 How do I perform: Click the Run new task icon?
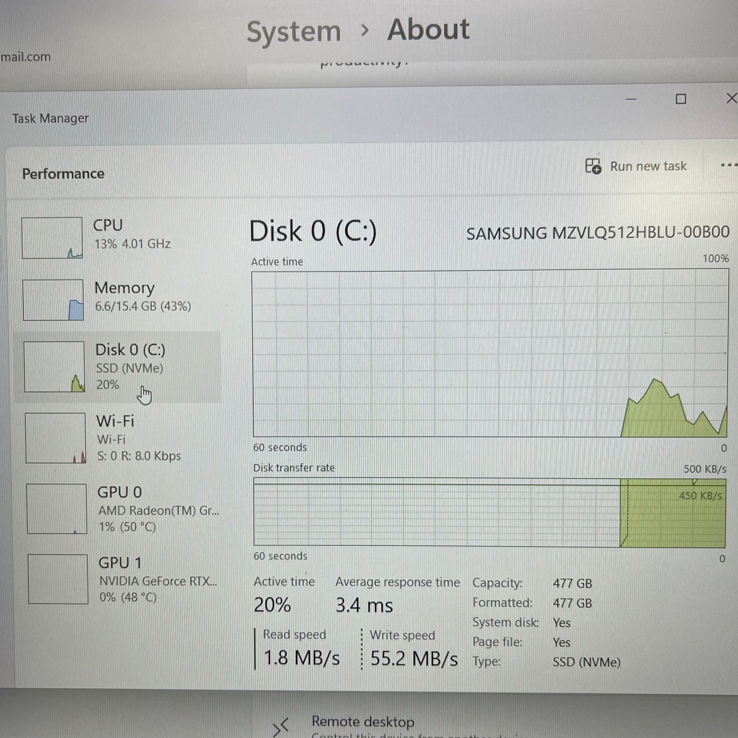coord(593,166)
